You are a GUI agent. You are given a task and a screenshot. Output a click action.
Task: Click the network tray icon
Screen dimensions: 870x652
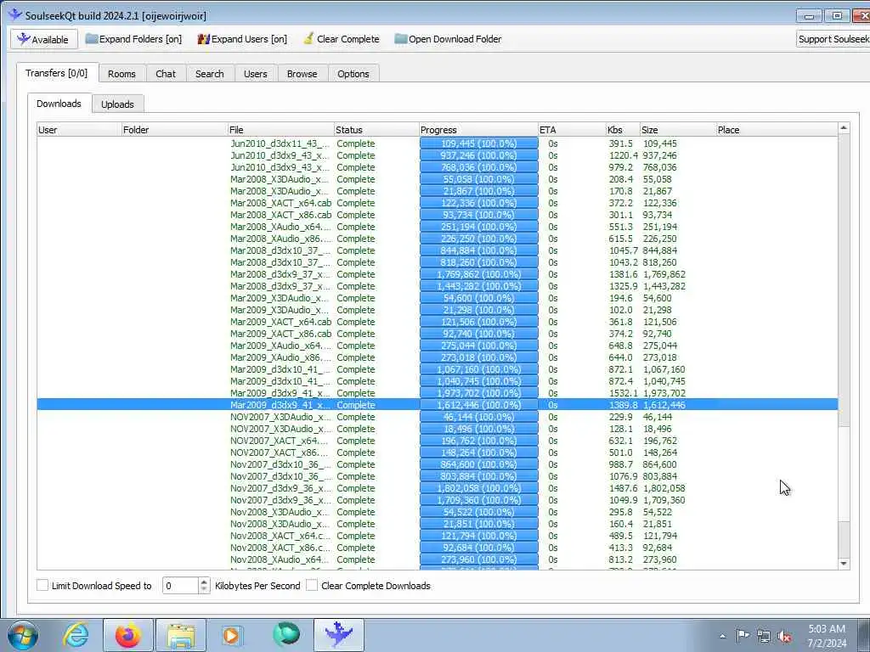tap(764, 636)
